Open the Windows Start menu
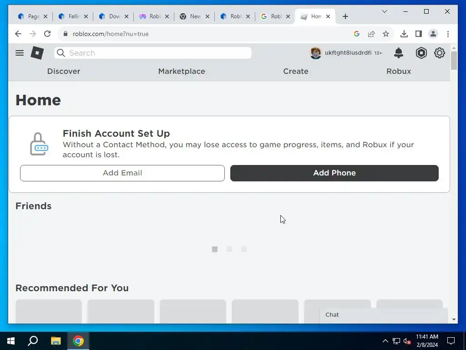 (11, 341)
